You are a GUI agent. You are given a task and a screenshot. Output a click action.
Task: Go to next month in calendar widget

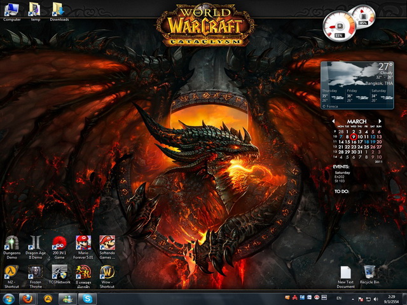click(380, 121)
